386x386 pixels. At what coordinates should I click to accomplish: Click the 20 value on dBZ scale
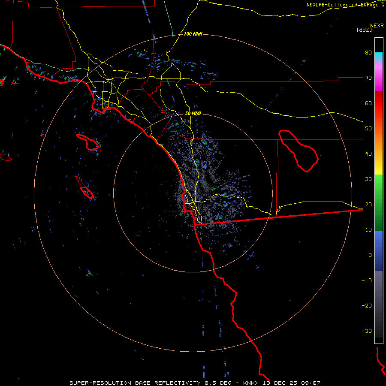pos(368,204)
